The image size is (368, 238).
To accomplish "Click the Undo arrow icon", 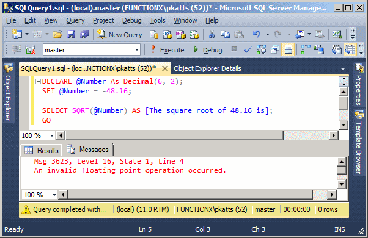I will pyautogui.click(x=257, y=34).
